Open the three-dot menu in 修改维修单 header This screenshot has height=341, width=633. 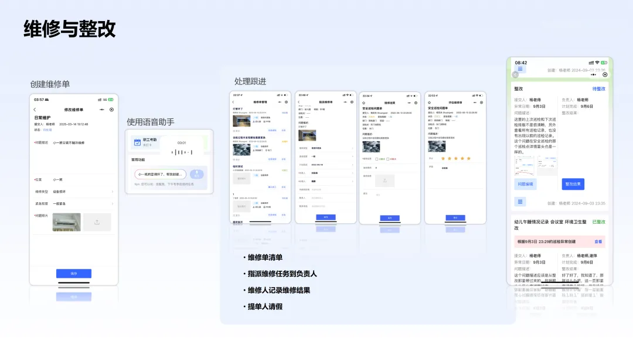pyautogui.click(x=102, y=110)
